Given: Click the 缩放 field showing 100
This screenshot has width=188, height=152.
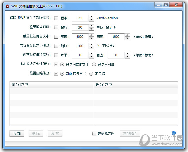Looking at the screenshot, I should 80,46.
